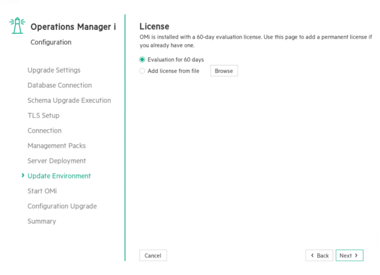The image size is (380, 275).
Task: Open the TLS Setup step
Action: pos(44,115)
